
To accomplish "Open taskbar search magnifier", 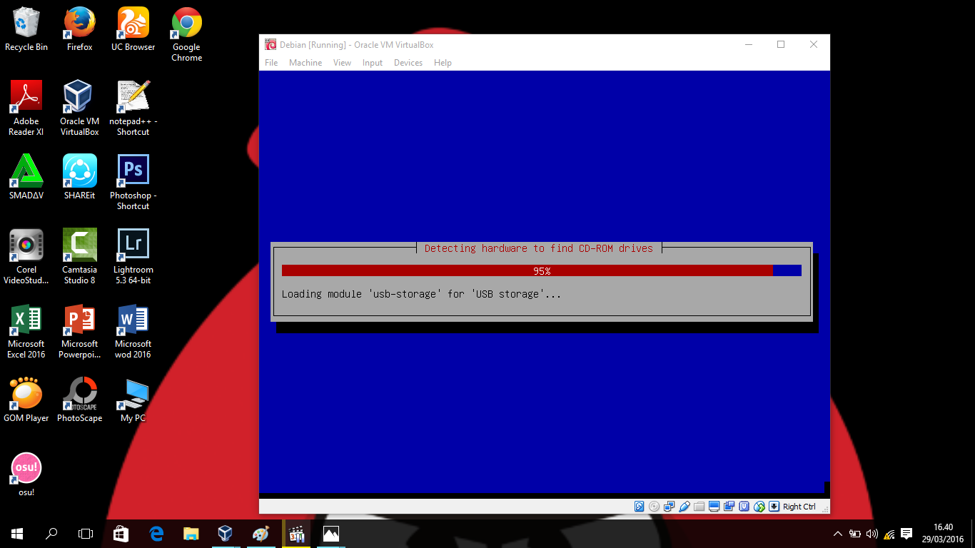I will (51, 534).
